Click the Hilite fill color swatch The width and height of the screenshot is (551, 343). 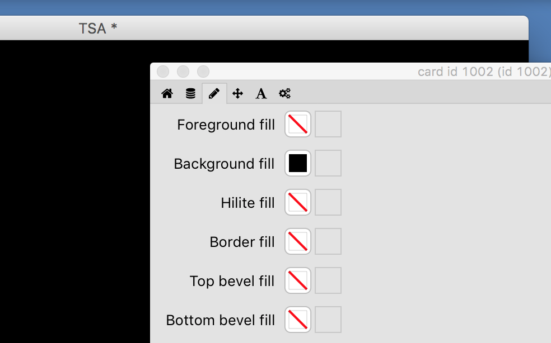click(298, 202)
